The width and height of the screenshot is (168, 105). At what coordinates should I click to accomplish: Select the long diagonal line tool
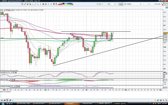coord(35,4)
